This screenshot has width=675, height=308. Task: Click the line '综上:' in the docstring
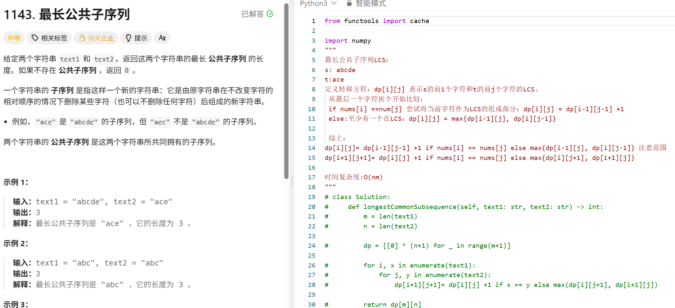coord(337,138)
